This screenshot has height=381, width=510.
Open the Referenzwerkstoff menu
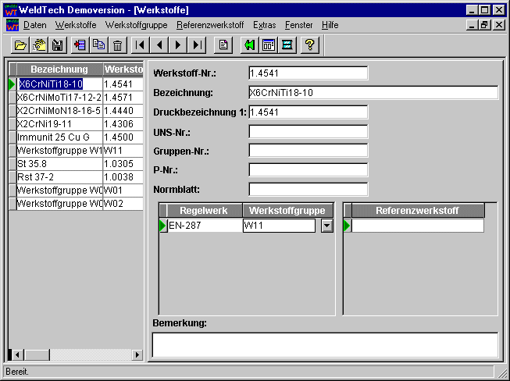211,25
